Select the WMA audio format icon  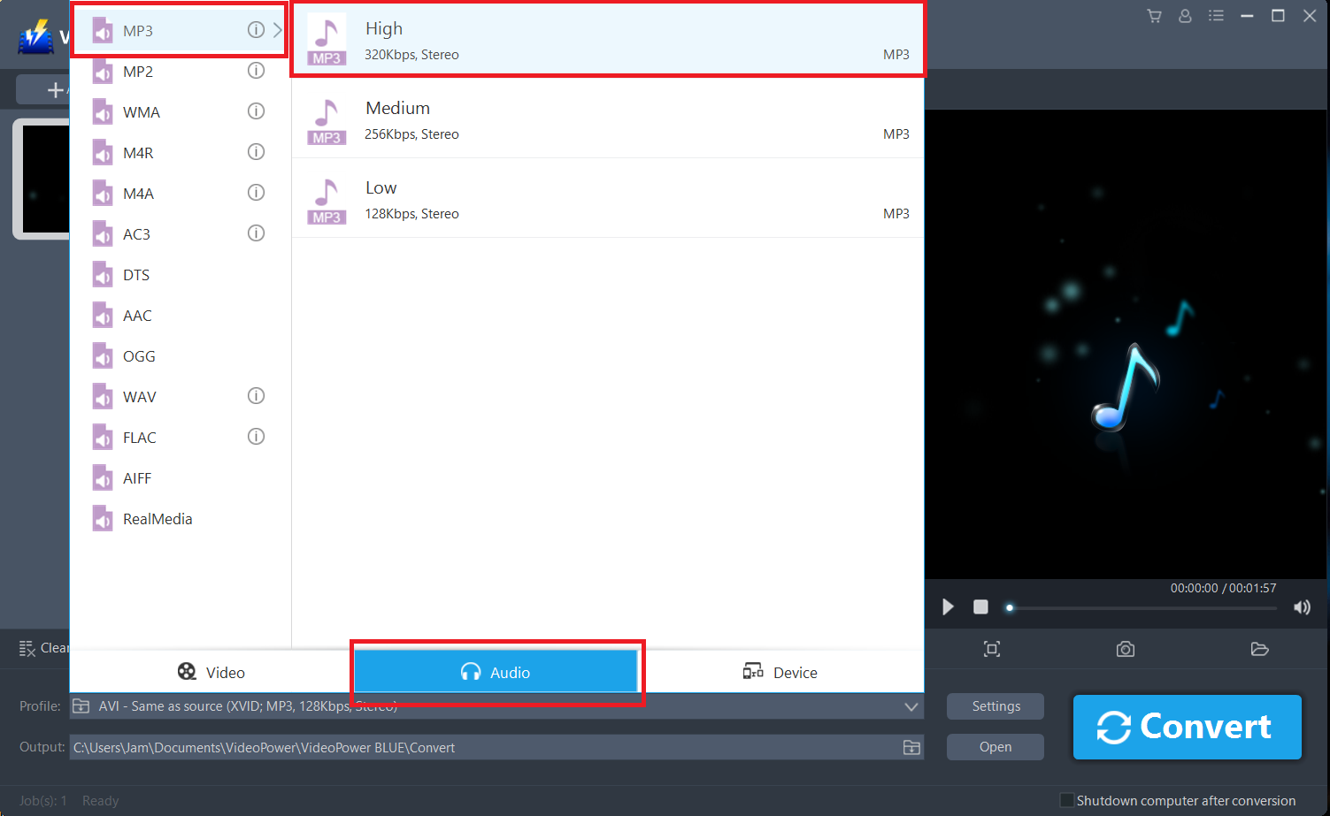click(102, 111)
